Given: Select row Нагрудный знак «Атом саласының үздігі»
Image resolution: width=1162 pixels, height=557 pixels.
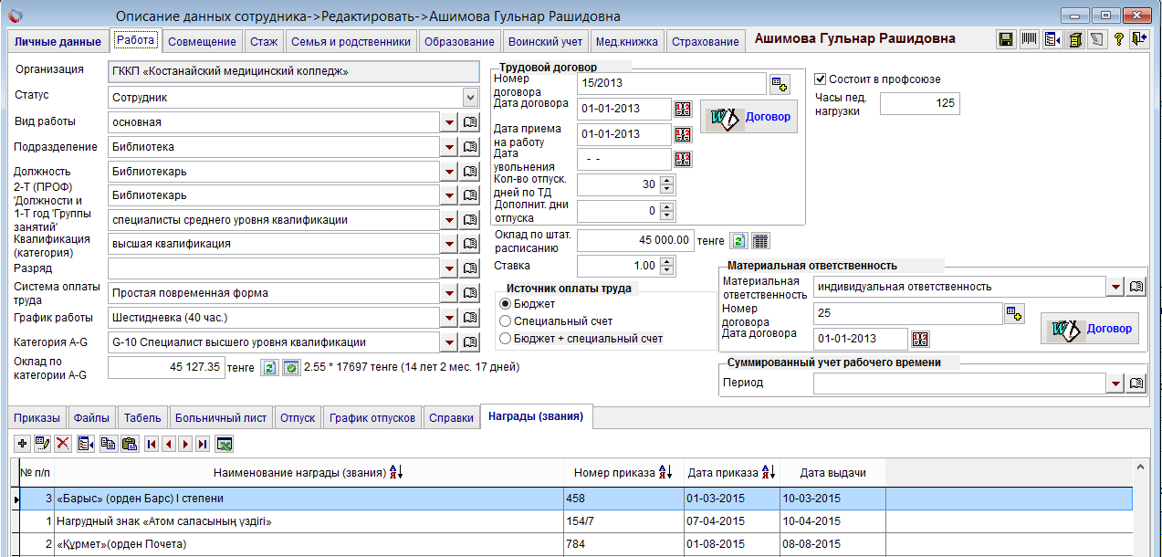Looking at the screenshot, I should click(576, 521).
